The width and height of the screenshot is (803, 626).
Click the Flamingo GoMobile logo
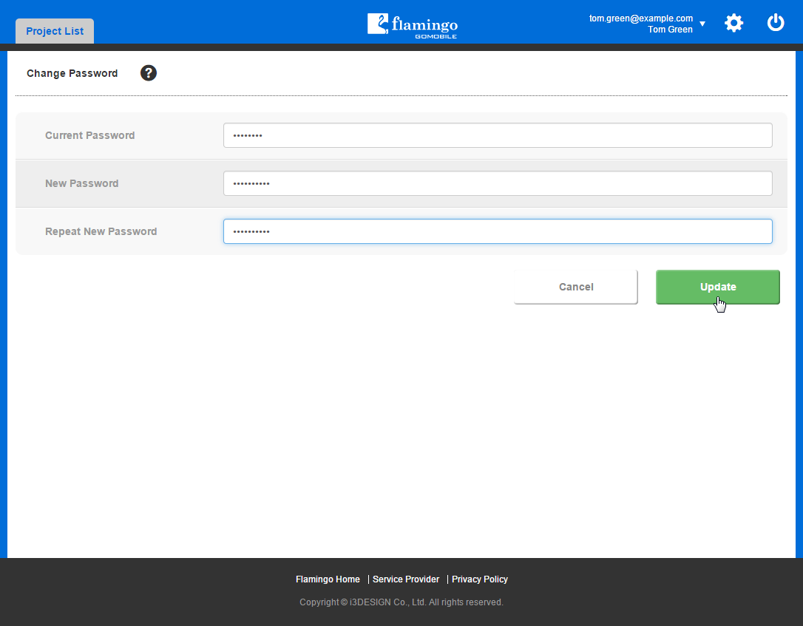coord(413,25)
